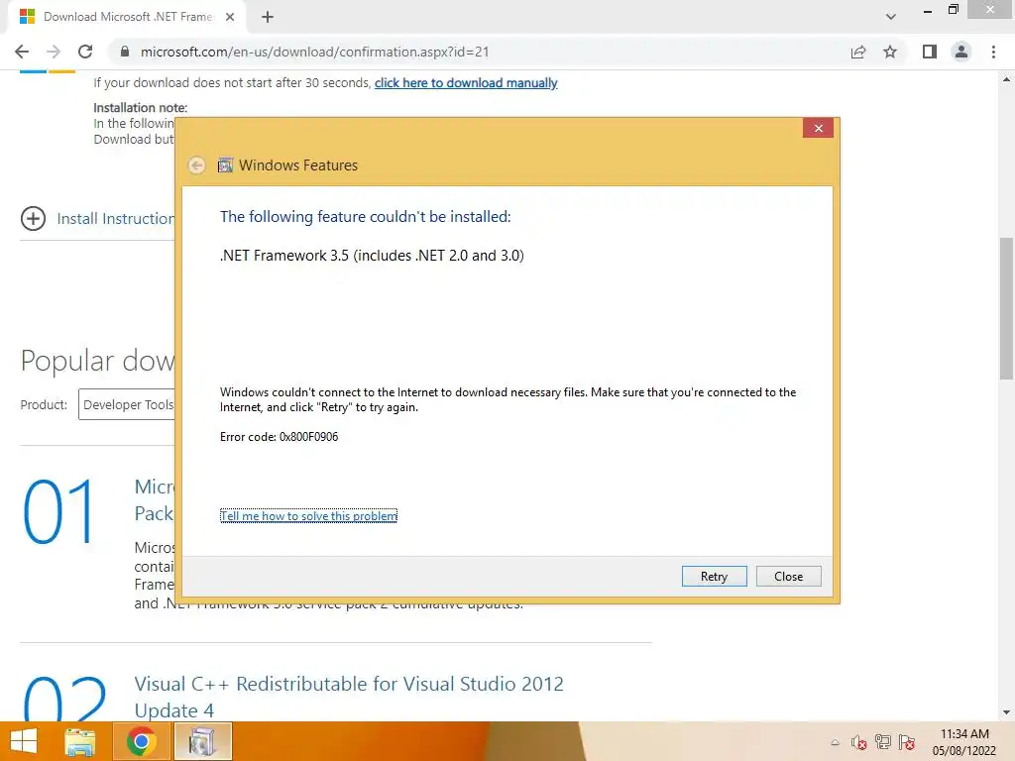1015x761 pixels.
Task: Open the Chrome profile avatar
Action: [961, 52]
